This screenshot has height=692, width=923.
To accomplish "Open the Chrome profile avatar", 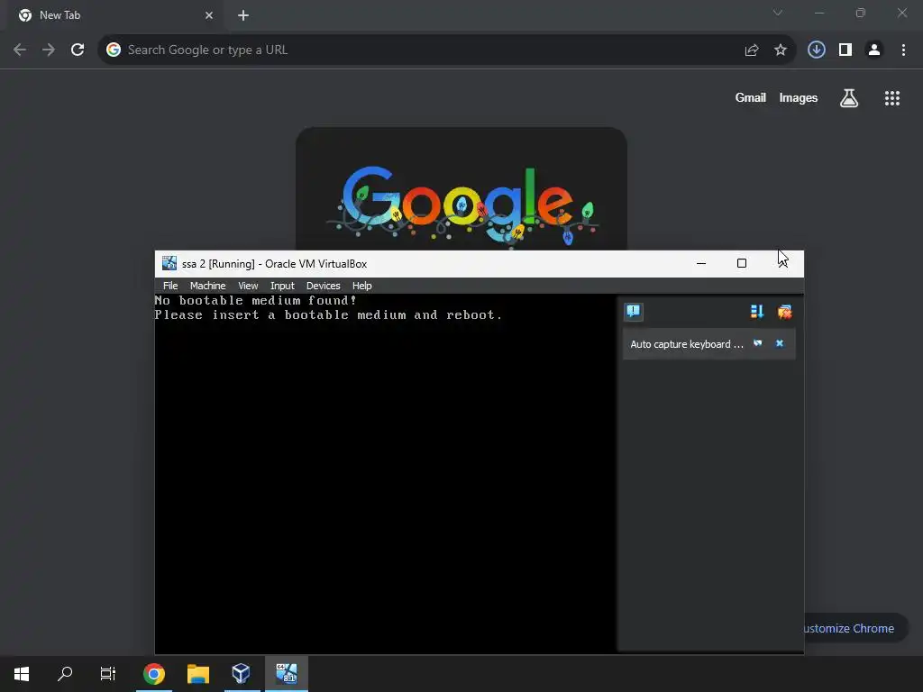I will [874, 50].
